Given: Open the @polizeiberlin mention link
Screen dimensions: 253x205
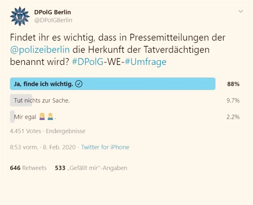Looking at the screenshot, I should (40, 50).
